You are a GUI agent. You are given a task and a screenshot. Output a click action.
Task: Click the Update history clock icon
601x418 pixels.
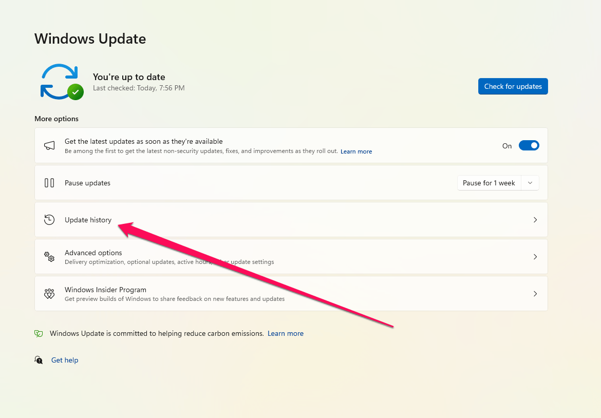(x=49, y=220)
